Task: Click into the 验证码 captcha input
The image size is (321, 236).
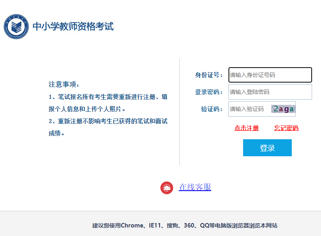Action: point(248,109)
